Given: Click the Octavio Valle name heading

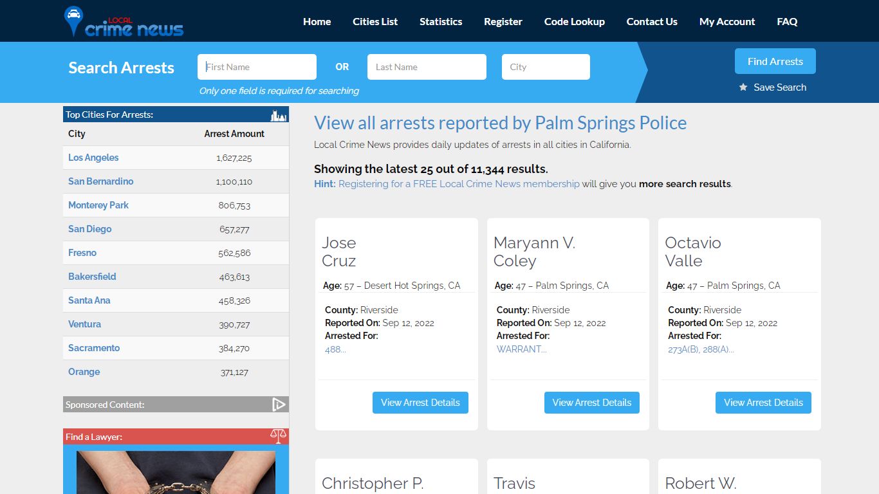Looking at the screenshot, I should coord(693,252).
